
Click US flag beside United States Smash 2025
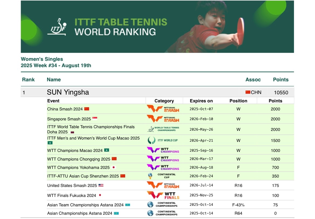pos(101,185)
